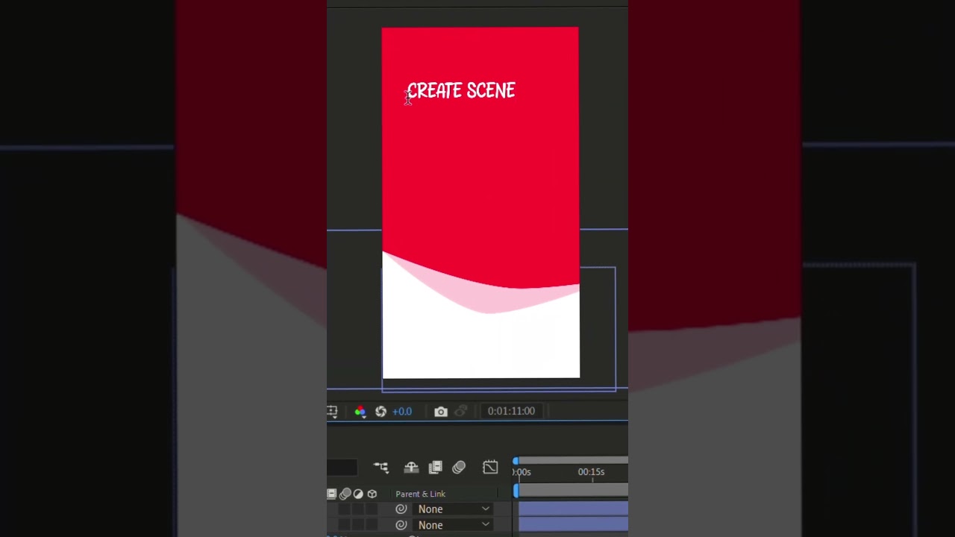Toggle motion blur switch on first layer
955x537 pixels.
pos(344,509)
